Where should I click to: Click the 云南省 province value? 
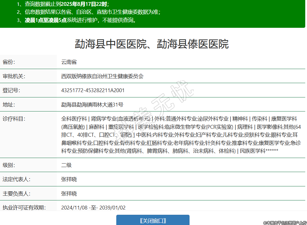click(69, 62)
